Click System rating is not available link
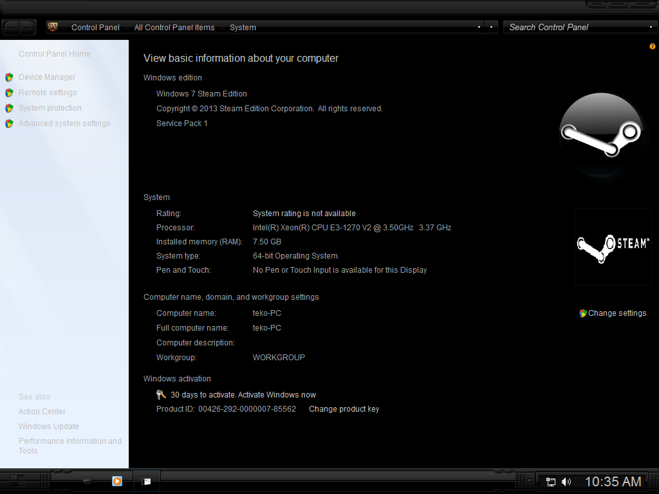This screenshot has width=659, height=494. coord(304,214)
